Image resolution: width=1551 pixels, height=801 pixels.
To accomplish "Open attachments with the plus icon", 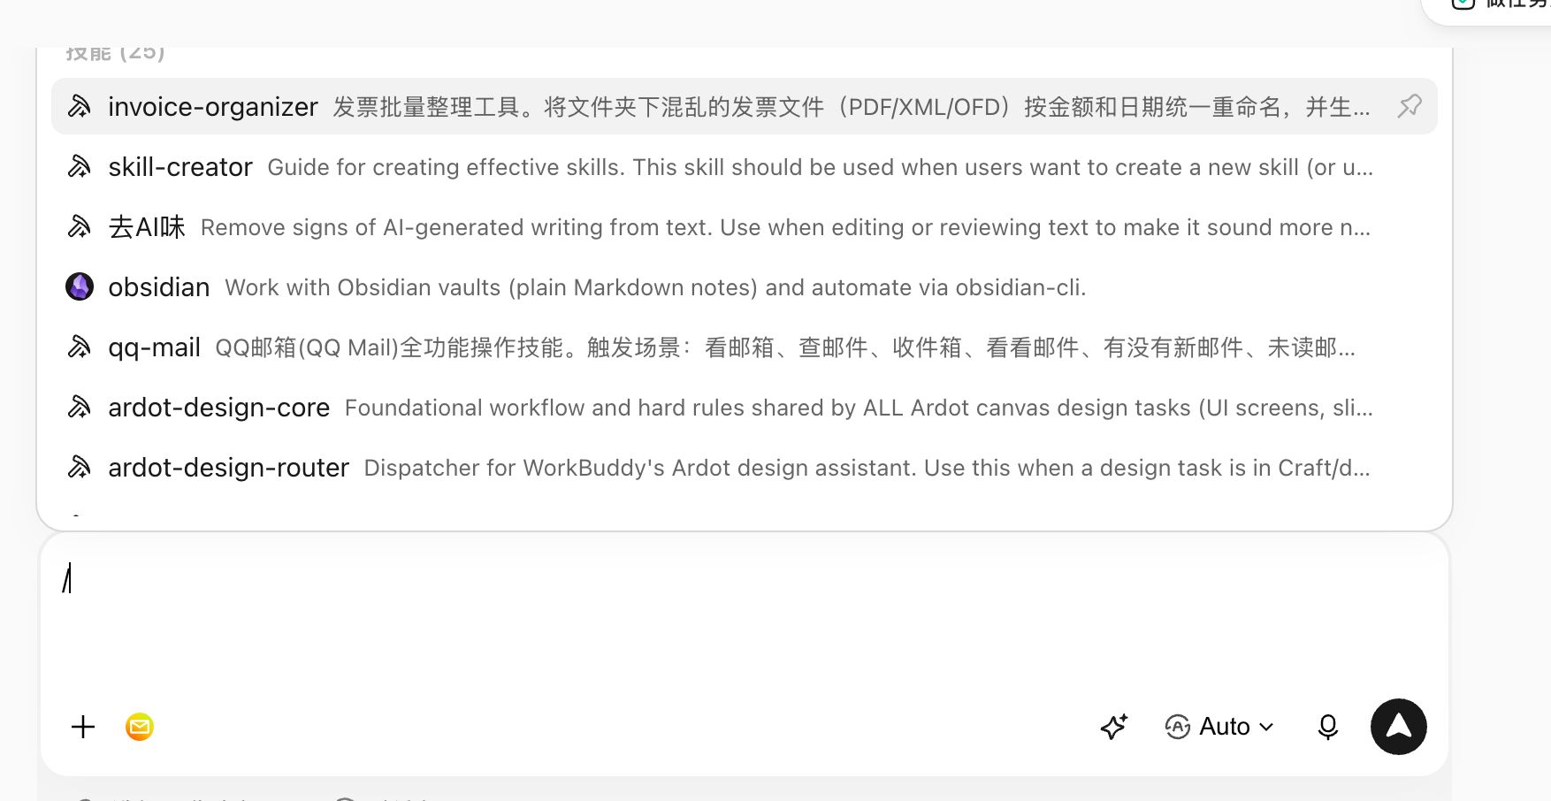I will (x=83, y=727).
